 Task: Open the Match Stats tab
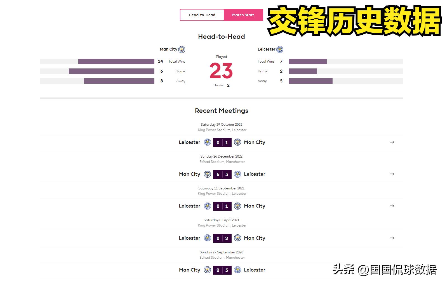pos(243,15)
